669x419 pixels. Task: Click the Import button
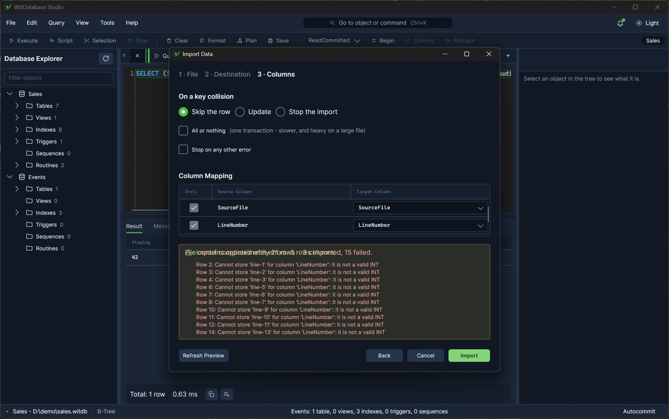coord(469,356)
